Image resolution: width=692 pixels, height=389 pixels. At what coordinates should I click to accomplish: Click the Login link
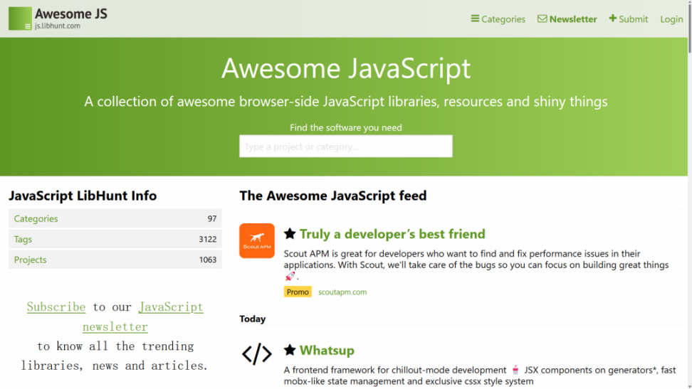tap(671, 19)
